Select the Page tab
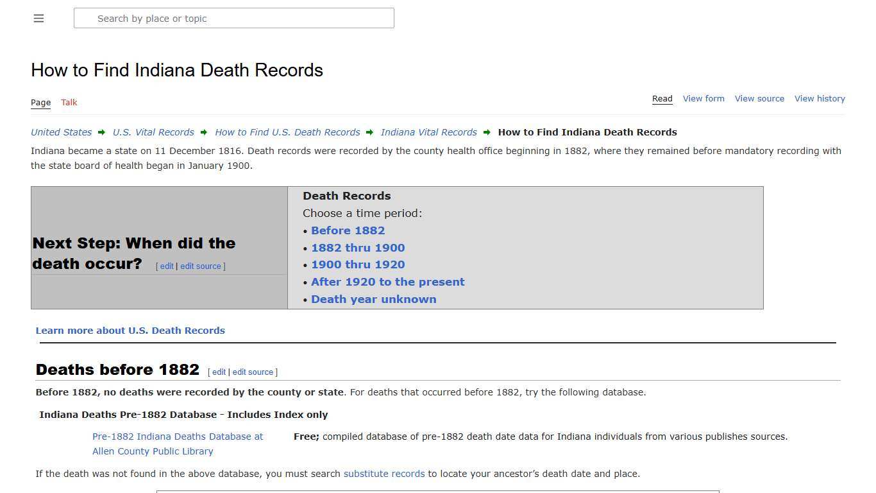Image resolution: width=876 pixels, height=493 pixels. 40,102
